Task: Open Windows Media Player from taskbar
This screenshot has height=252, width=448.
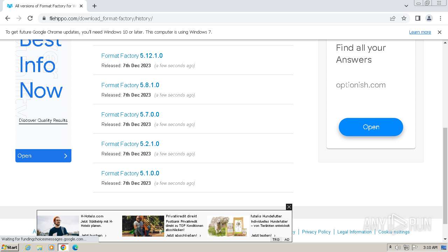Action: (x=51, y=247)
